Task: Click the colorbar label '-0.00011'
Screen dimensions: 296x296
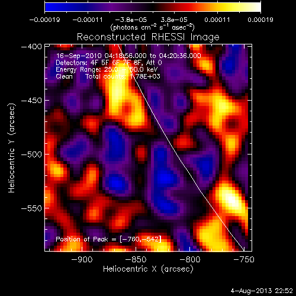Action: point(88,20)
